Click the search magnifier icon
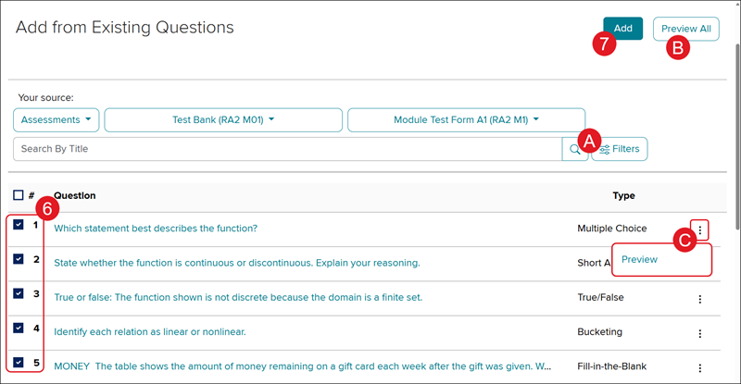 coord(575,149)
